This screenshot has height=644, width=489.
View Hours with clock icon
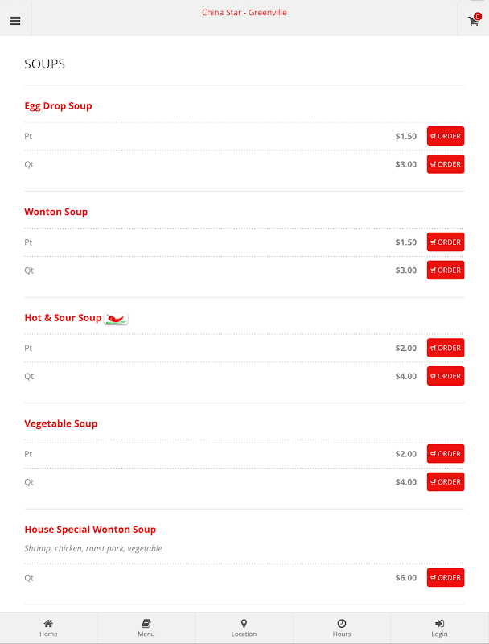point(342,628)
